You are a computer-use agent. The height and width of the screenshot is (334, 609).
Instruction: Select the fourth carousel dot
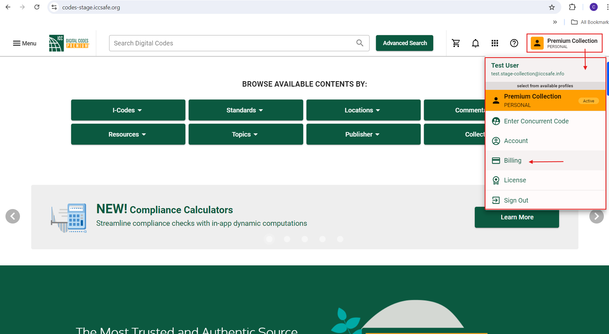click(323, 239)
